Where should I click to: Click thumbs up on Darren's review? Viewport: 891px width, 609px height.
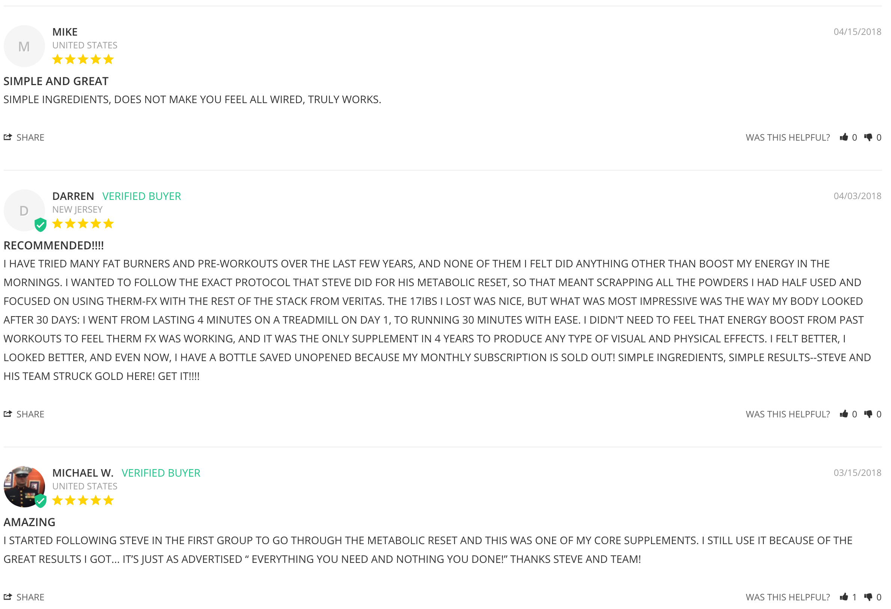(x=844, y=414)
